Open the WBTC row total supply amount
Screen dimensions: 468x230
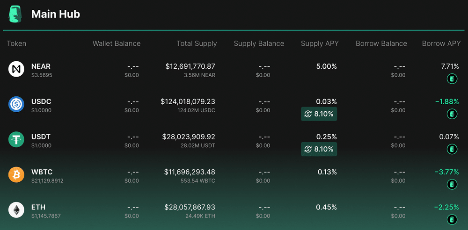(x=190, y=172)
